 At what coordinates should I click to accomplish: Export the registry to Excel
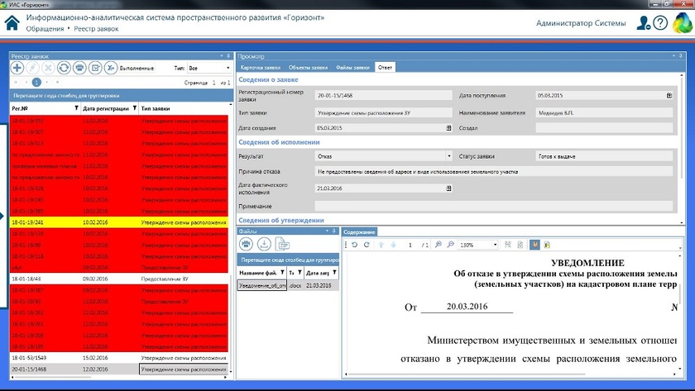(x=111, y=68)
